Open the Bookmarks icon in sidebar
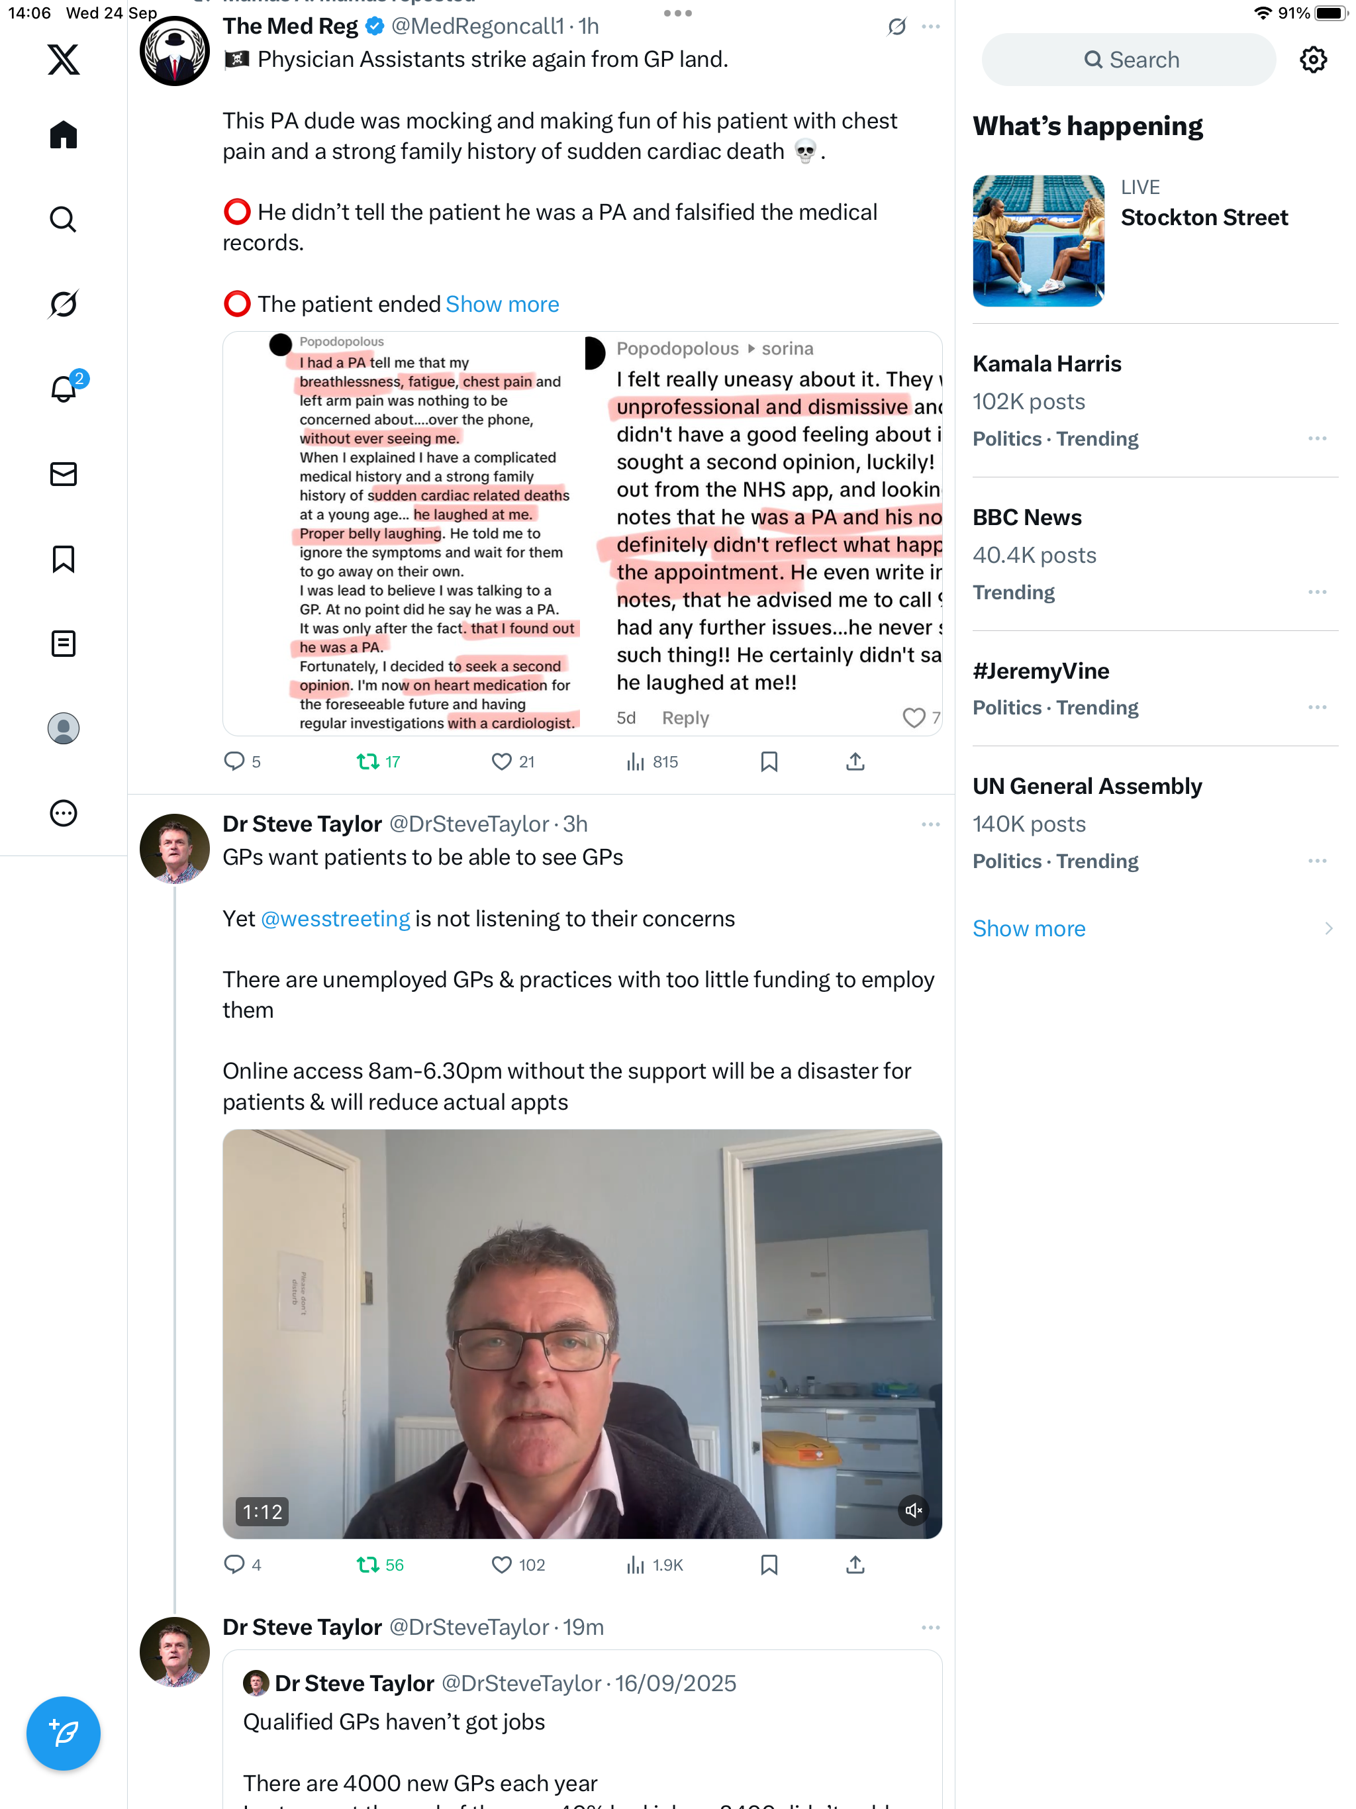 point(63,560)
